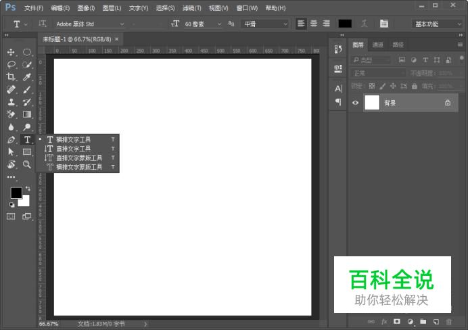Click the black text color swatch
Image resolution: width=468 pixels, height=330 pixels.
click(x=345, y=24)
